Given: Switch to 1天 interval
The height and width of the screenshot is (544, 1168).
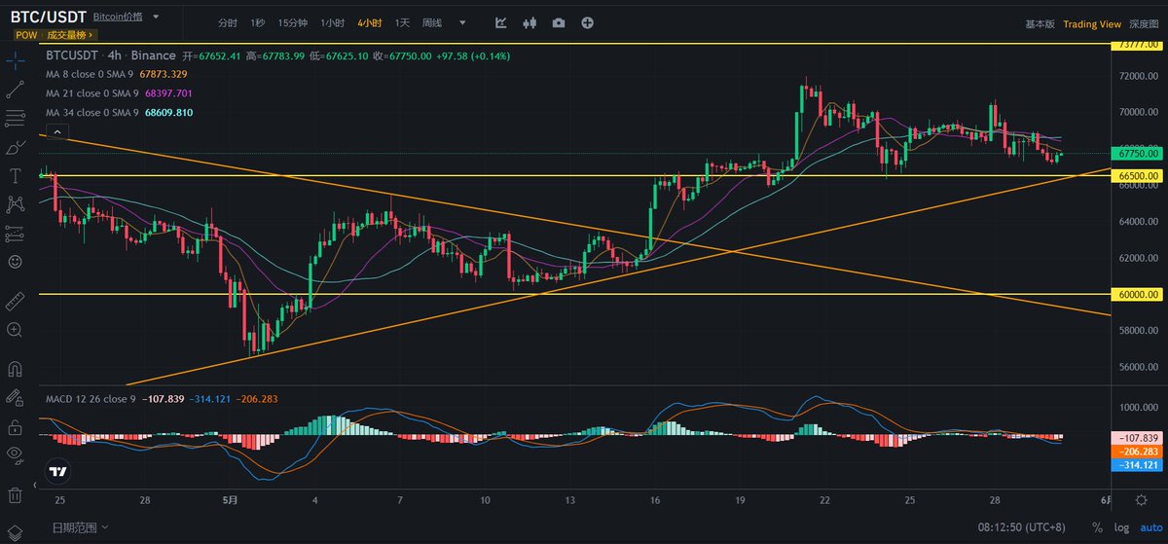Looking at the screenshot, I should [402, 22].
